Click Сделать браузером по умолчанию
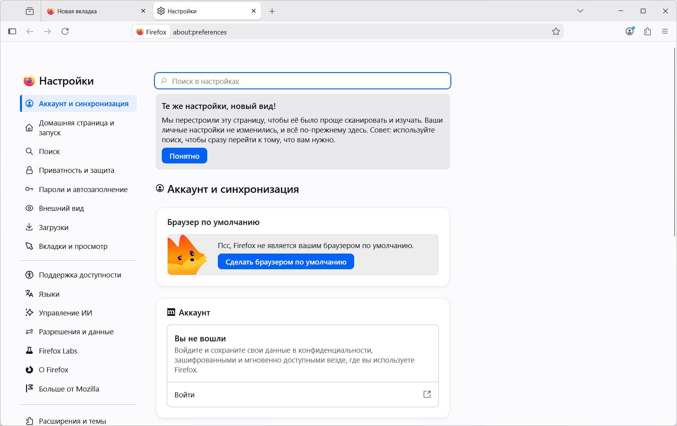This screenshot has height=426, width=677. [286, 262]
